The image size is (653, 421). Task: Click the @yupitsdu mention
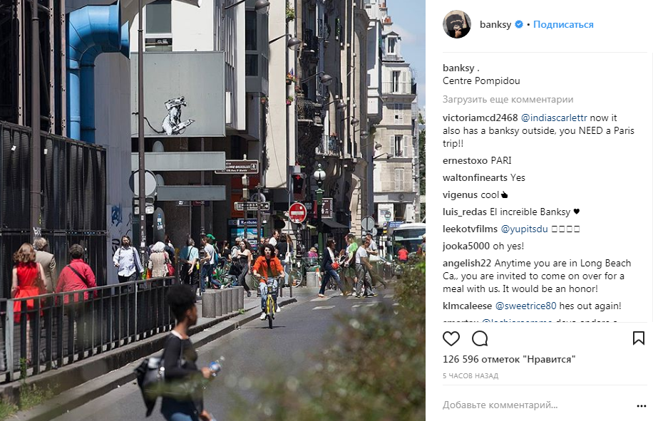pos(524,229)
